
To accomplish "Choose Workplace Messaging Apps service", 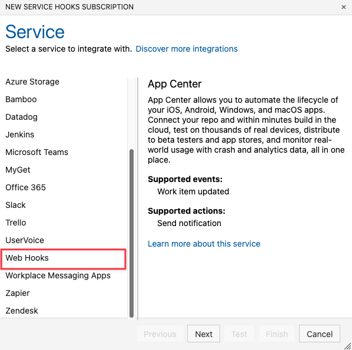I will (64, 275).
